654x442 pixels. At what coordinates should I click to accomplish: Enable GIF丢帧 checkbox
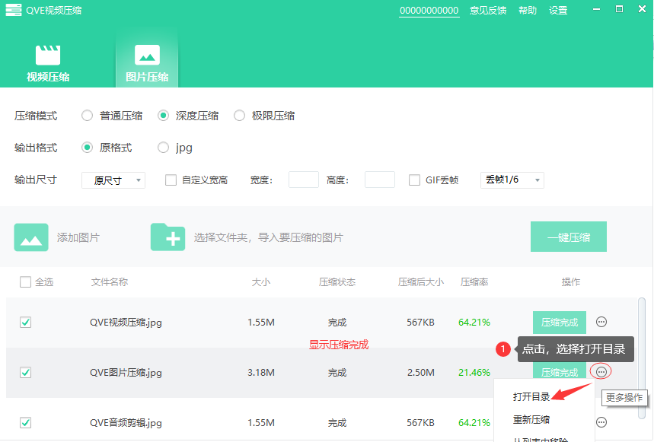click(x=415, y=180)
